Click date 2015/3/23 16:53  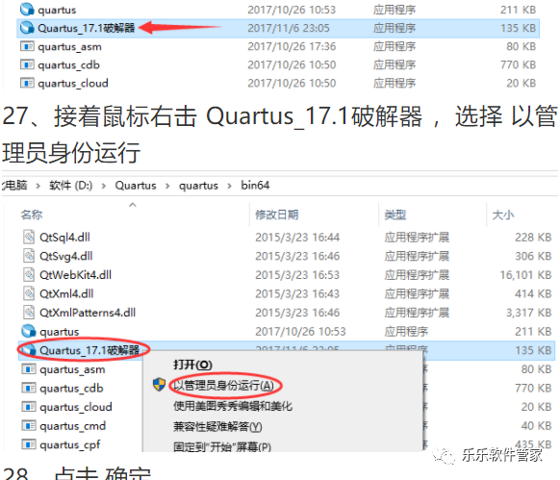click(297, 275)
